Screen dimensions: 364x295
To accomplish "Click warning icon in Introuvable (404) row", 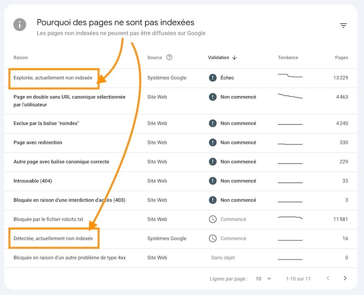I will 212,181.
